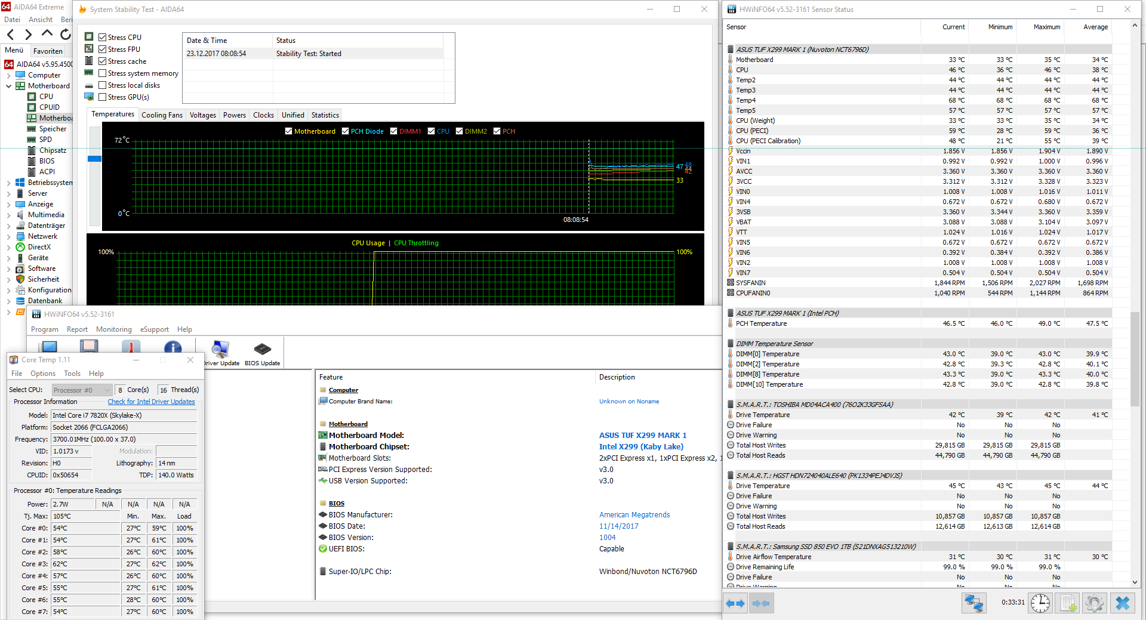Click AIDA64 up-level arrow icon
The width and height of the screenshot is (1146, 620).
(47, 34)
